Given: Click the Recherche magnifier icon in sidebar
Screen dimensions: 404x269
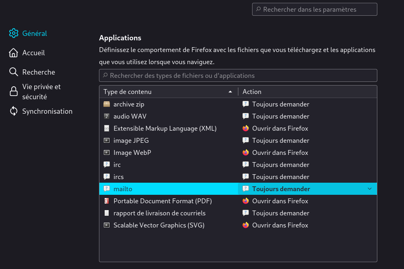Looking at the screenshot, I should tap(14, 72).
